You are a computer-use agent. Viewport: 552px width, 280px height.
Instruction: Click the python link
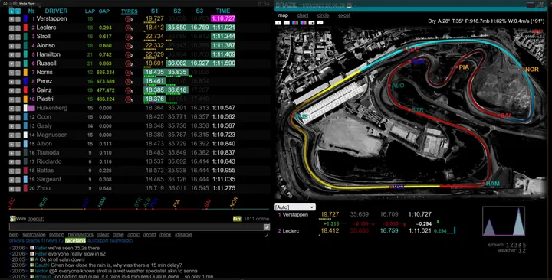click(56, 235)
